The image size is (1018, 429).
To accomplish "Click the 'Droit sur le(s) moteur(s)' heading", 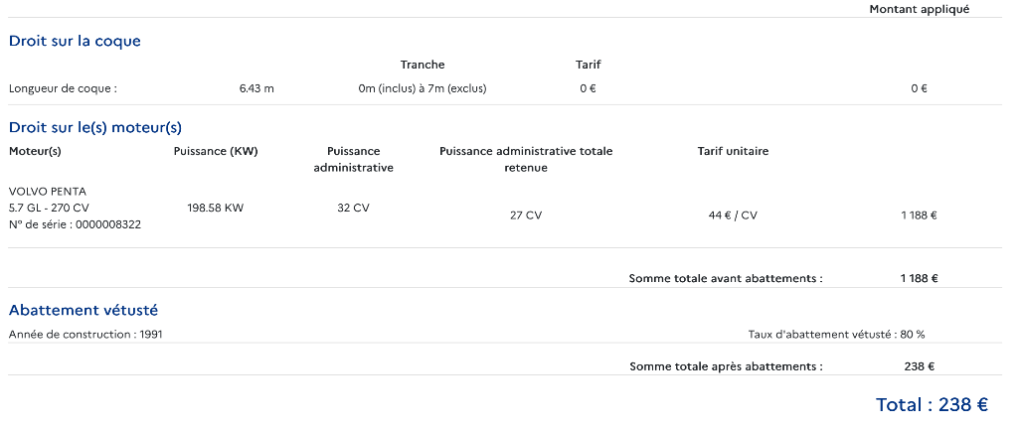I will point(95,127).
